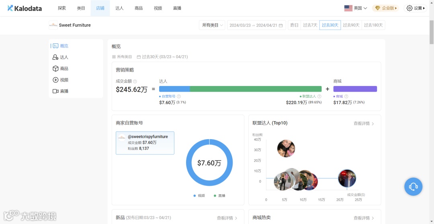Click the $17.82万 商城 value
This screenshot has height=224, width=434.
[343, 103]
